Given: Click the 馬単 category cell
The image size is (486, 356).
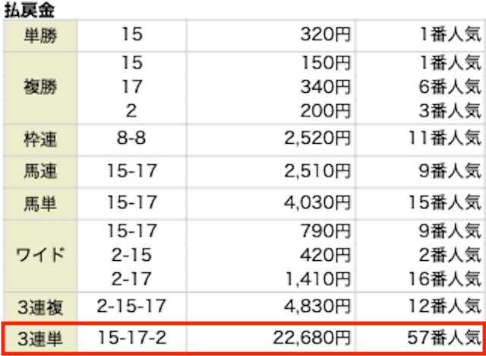Looking at the screenshot, I should coord(40,204).
